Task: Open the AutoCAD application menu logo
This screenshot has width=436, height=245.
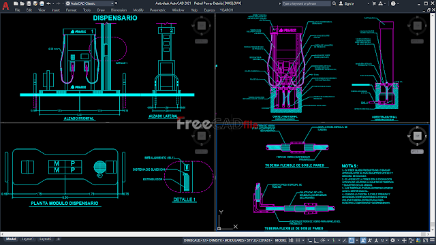Action: click(x=5, y=5)
